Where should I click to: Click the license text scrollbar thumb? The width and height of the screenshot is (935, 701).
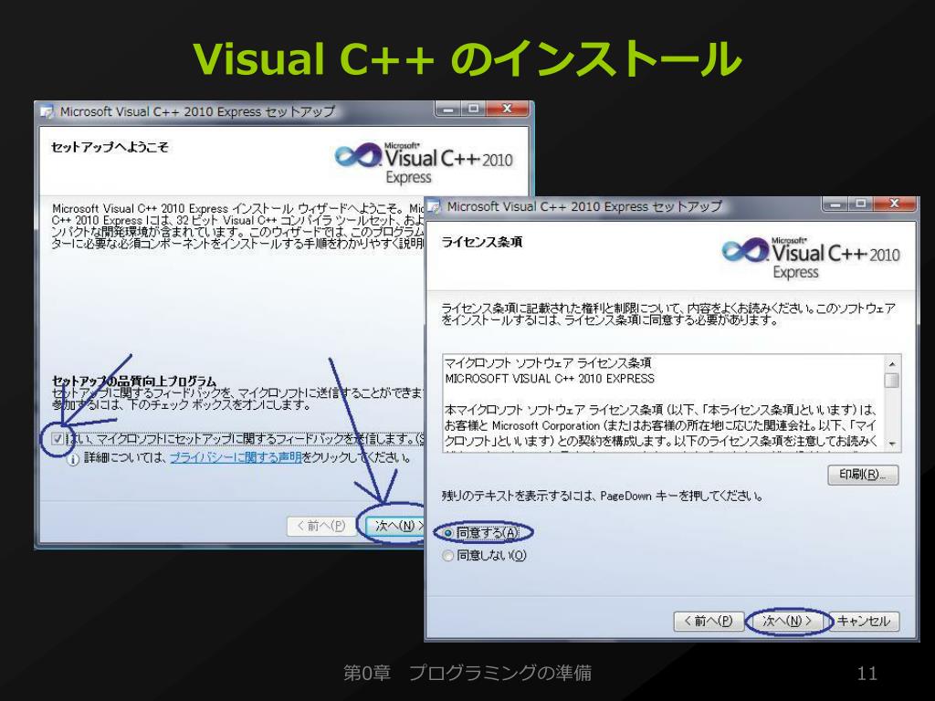892,381
